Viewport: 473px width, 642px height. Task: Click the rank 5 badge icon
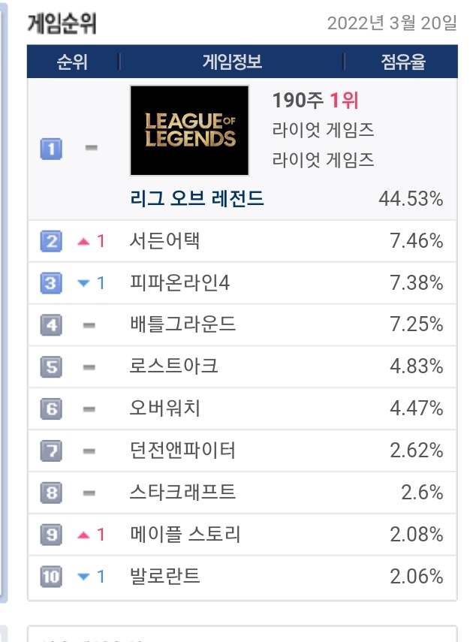click(x=50, y=367)
